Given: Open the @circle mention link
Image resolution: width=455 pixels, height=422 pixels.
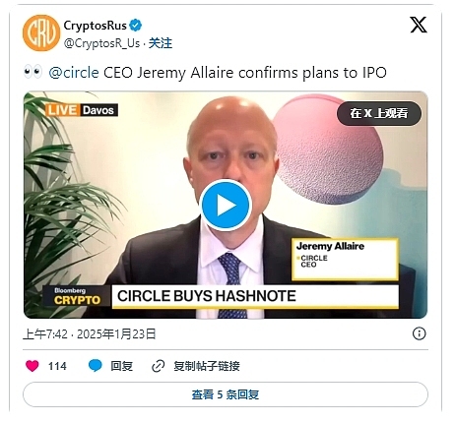Looking at the screenshot, I should tap(74, 73).
